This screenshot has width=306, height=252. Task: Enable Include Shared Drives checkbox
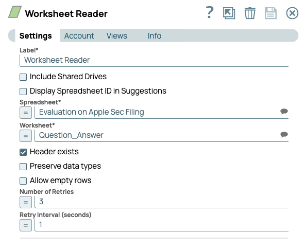click(23, 77)
